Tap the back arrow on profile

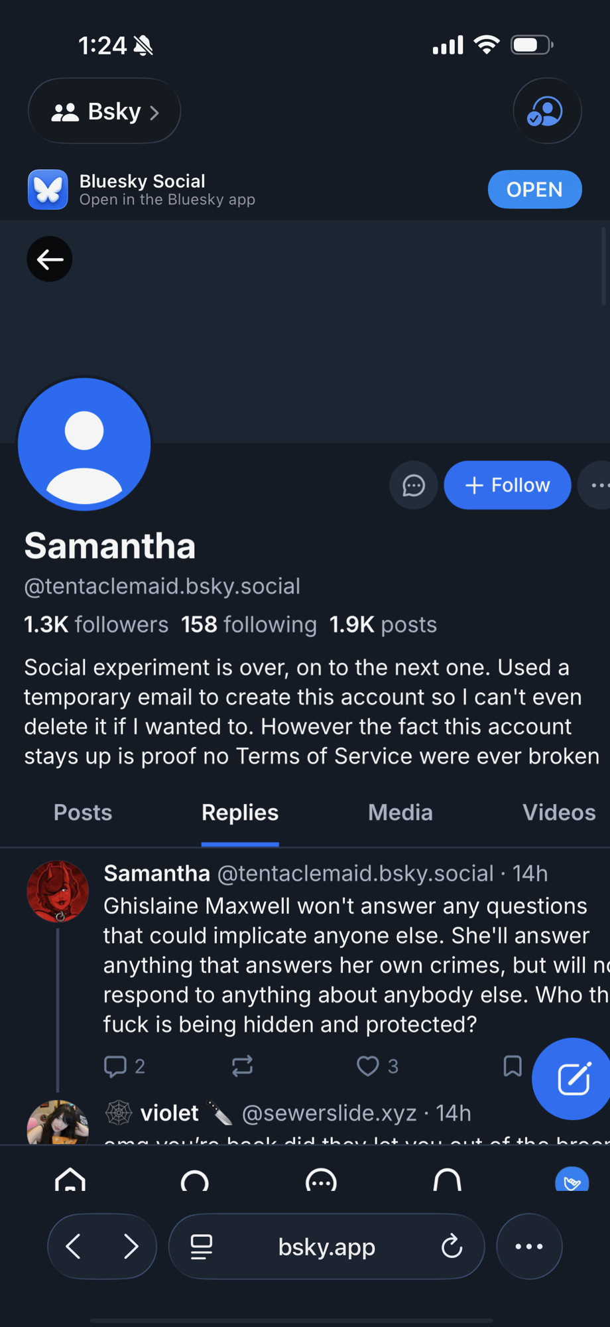pyautogui.click(x=50, y=259)
